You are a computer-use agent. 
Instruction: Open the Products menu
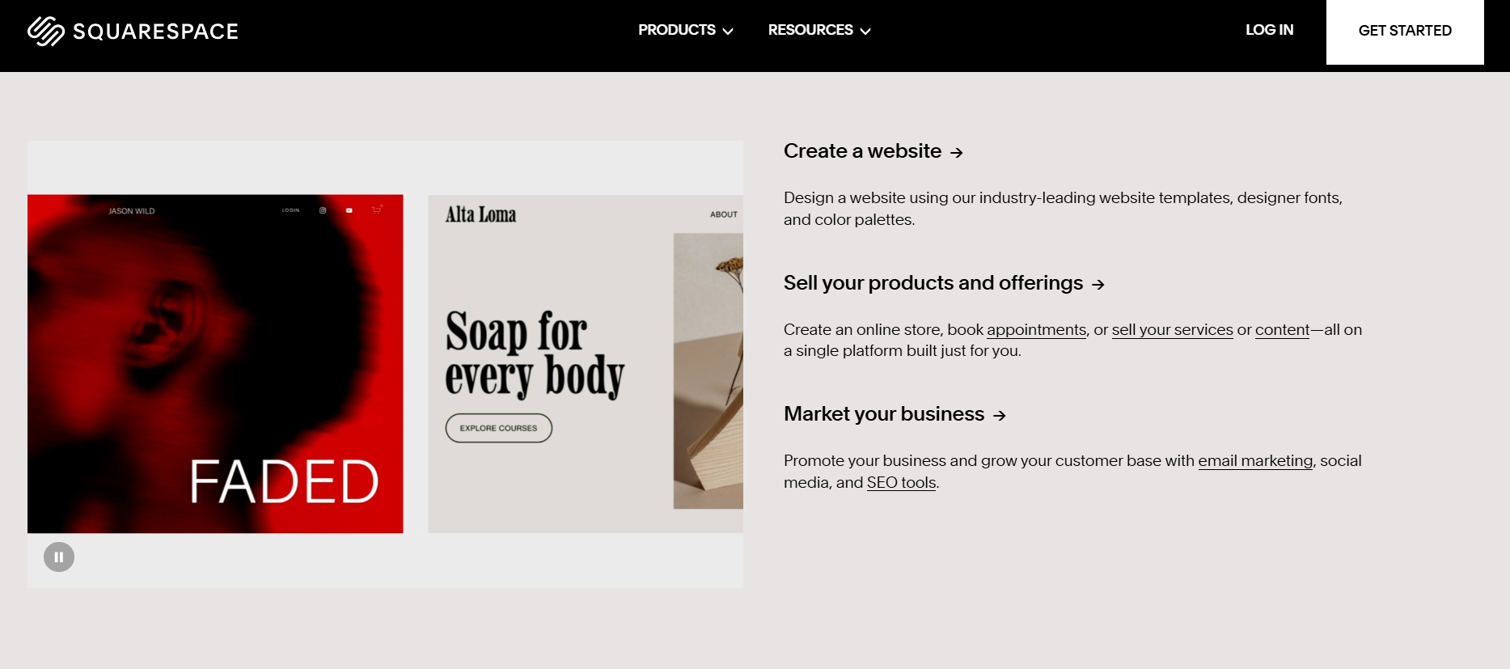[x=685, y=30]
